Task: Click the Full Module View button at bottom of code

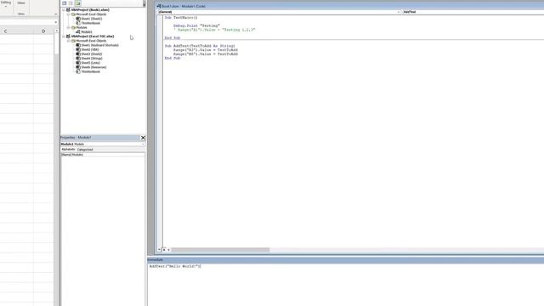Action: click(x=164, y=249)
